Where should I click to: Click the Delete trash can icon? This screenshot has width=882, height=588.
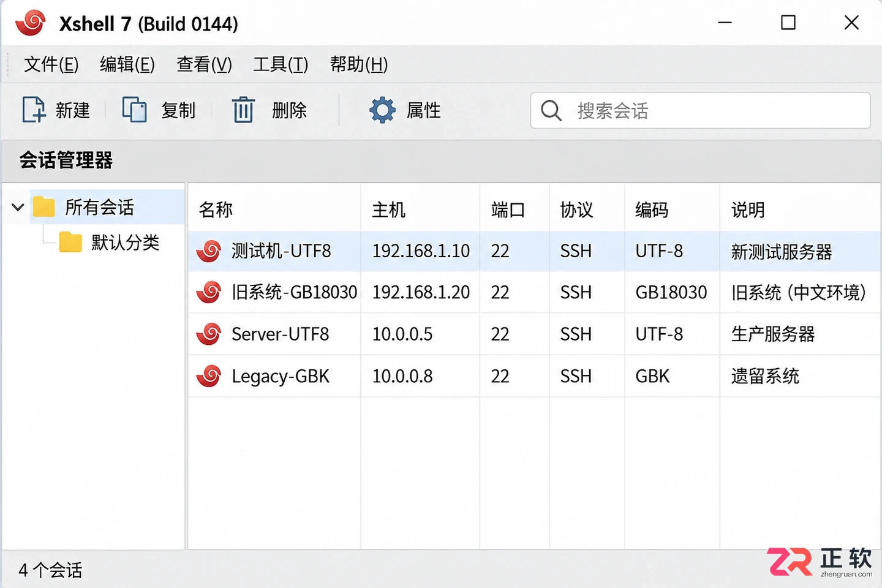coord(243,110)
